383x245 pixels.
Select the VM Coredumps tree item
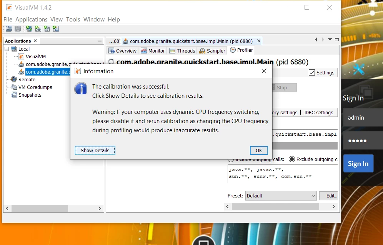[x=35, y=87]
